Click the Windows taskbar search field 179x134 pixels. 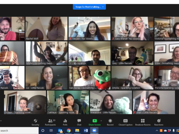[19, 131]
